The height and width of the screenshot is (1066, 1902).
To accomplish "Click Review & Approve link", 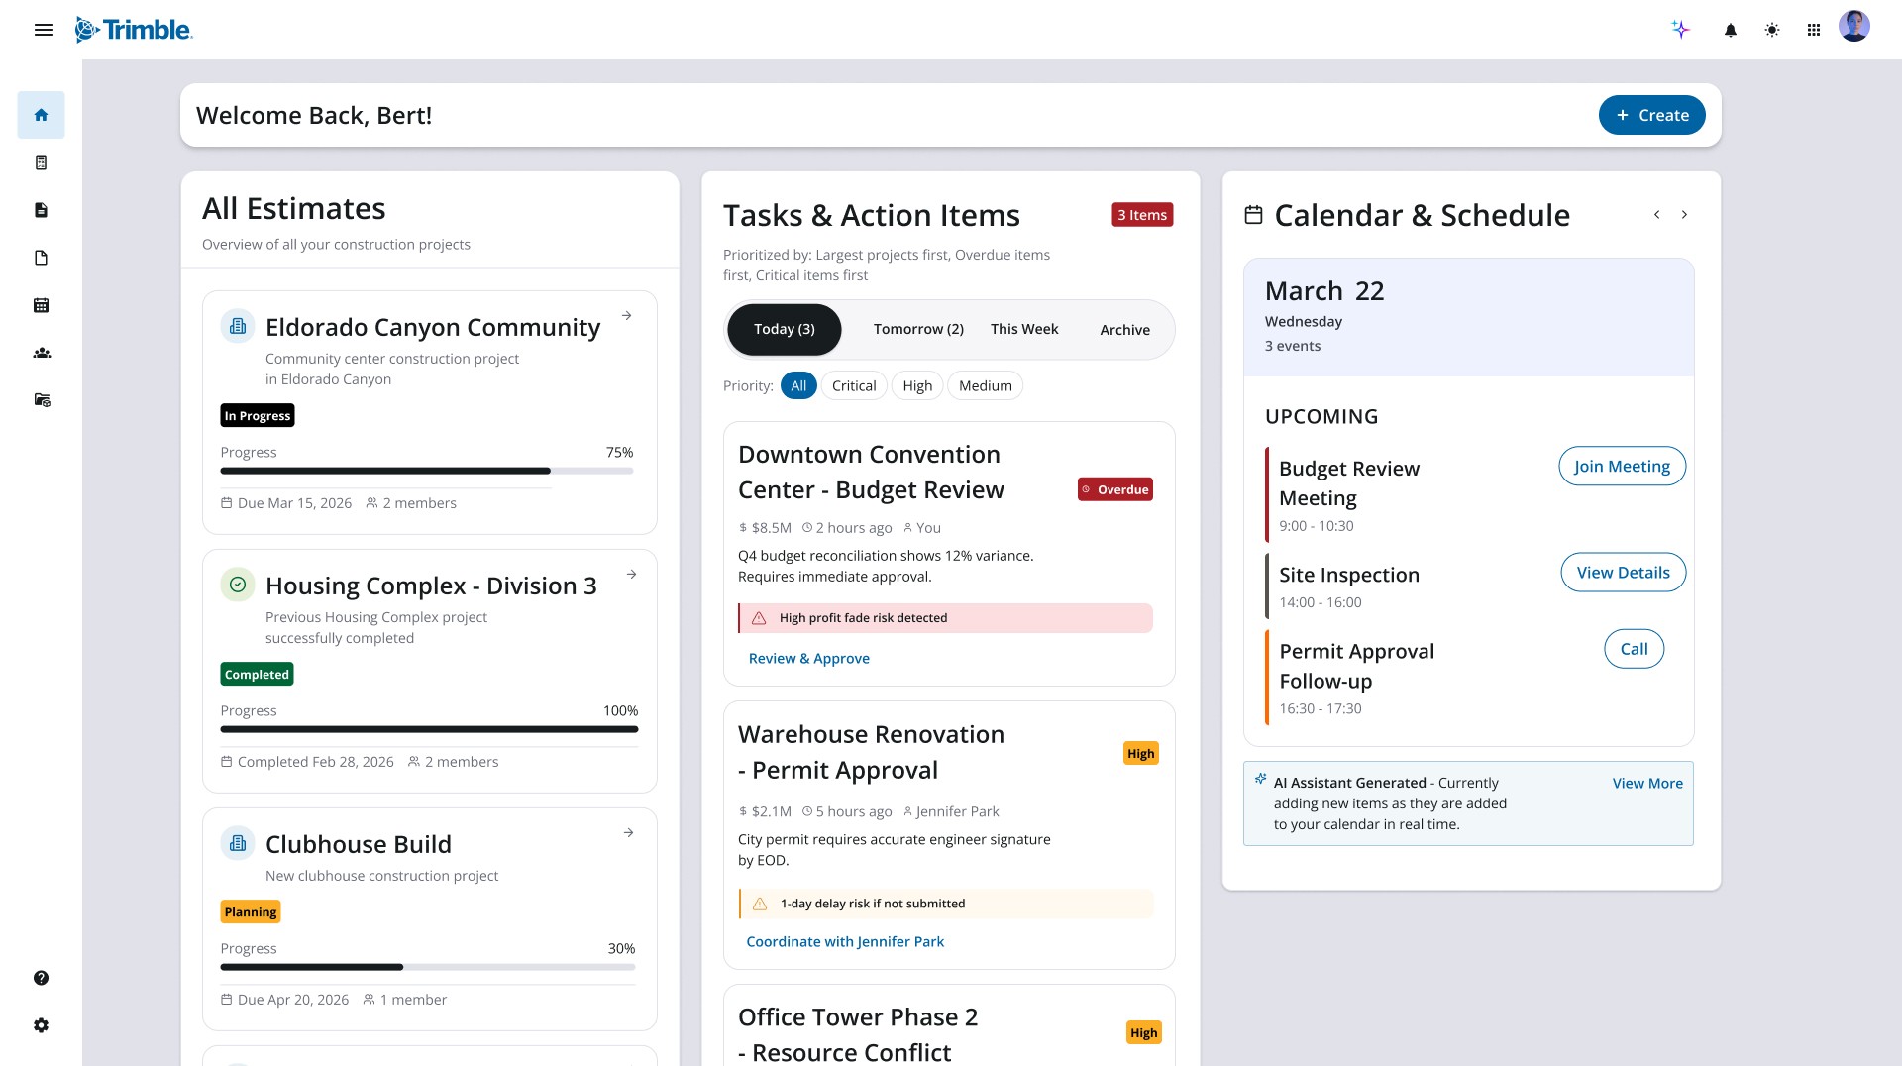I will tap(809, 658).
